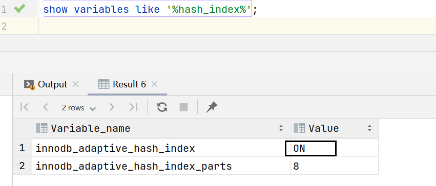Select cell innodb_adaptive_hash_index_parts
Screen dimensions: 436x186
(x=161, y=166)
